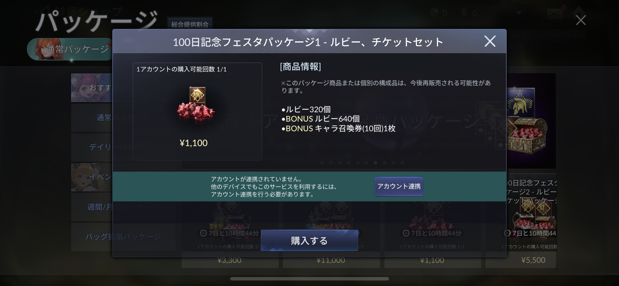619x286 pixels.
Task: Tap the 購入する purchase button
Action: pos(309,240)
